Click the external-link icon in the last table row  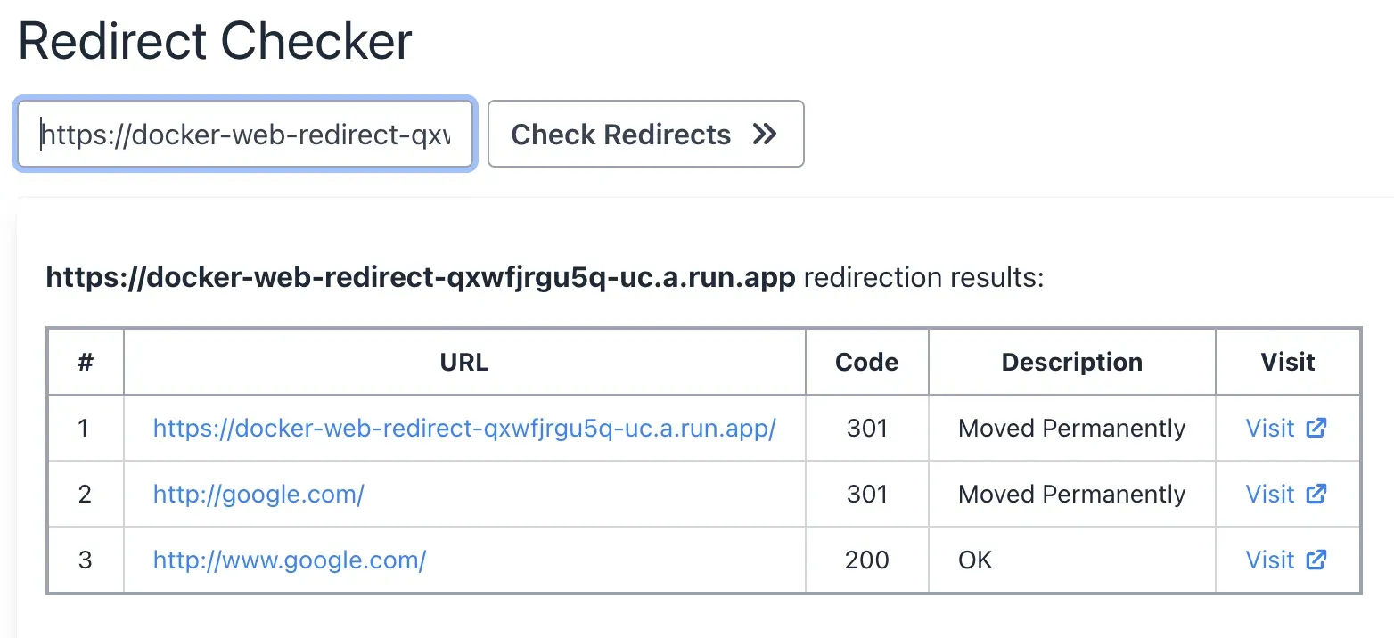(x=1316, y=560)
